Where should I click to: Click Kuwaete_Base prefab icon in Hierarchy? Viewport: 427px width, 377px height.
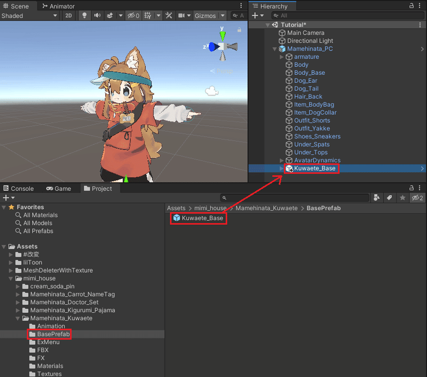289,168
